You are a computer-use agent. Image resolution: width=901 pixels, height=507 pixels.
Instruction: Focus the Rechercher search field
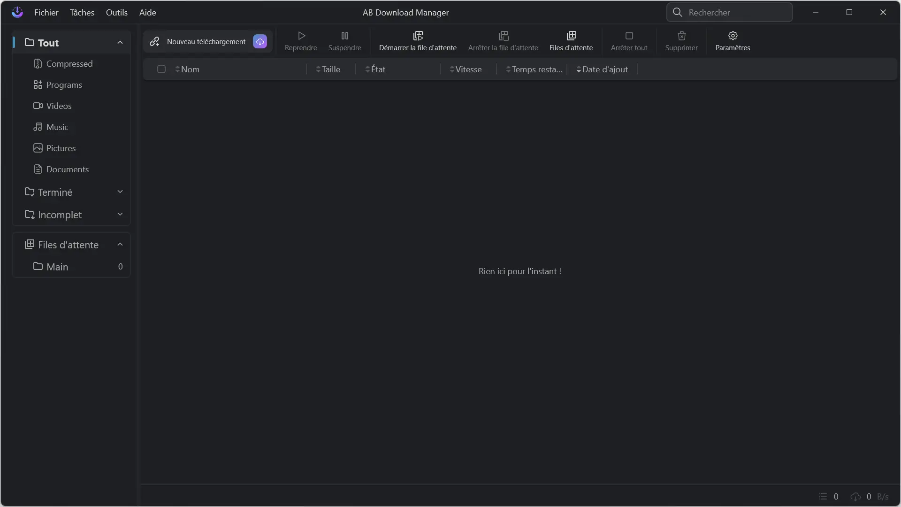pyautogui.click(x=729, y=12)
